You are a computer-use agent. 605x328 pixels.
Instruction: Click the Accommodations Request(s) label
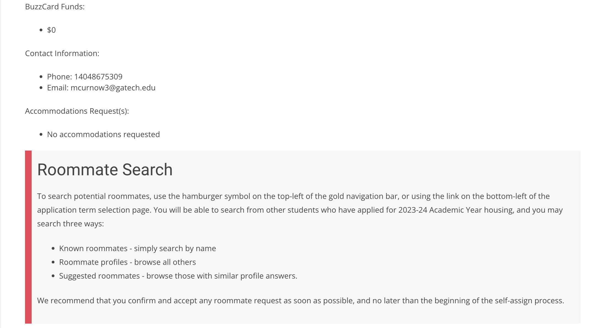(x=77, y=111)
